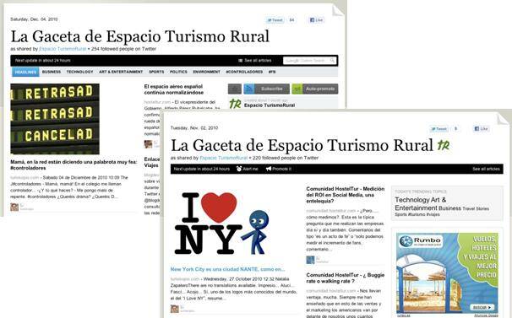
Task: Open the New York City ciudad NANTE headline
Action: (227, 269)
